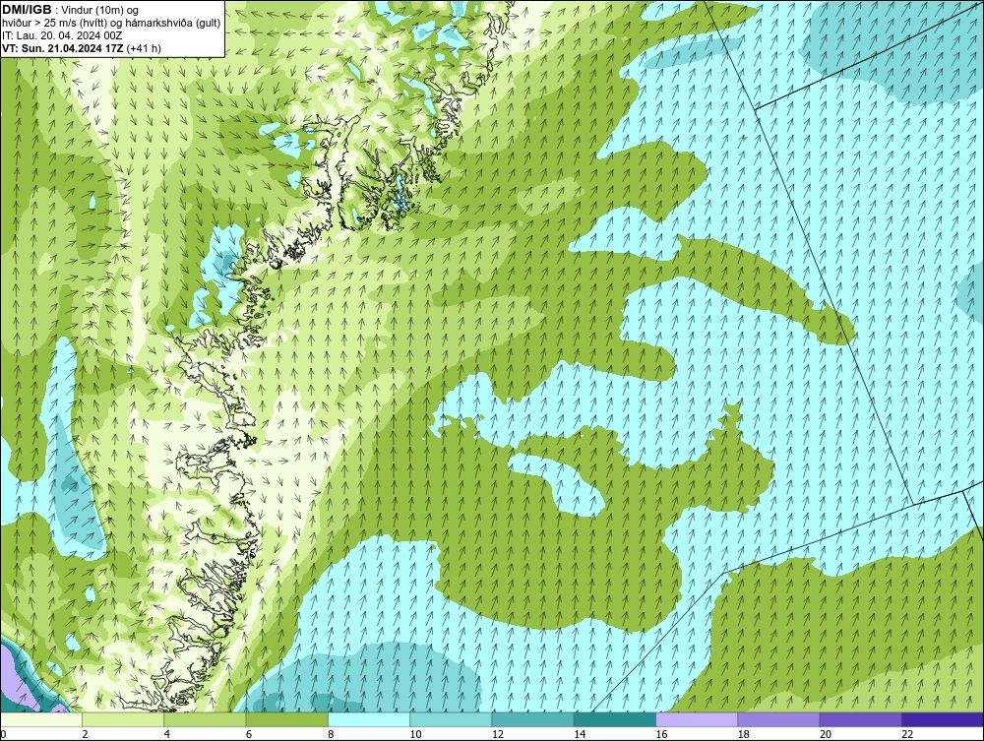The image size is (984, 741).
Task: Click the legend scale value '22'
Action: pos(906,734)
